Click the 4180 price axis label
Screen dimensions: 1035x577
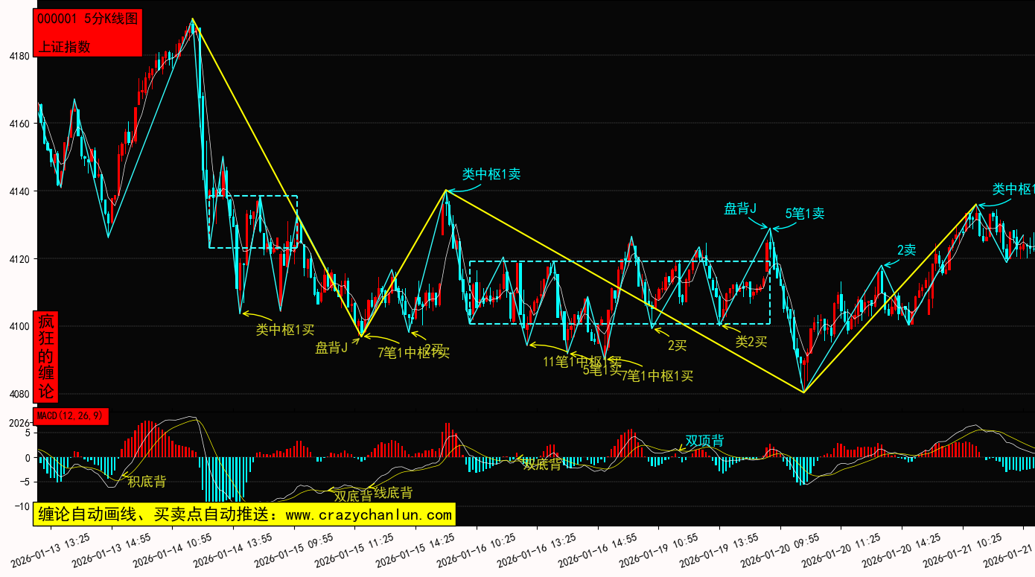[19, 56]
